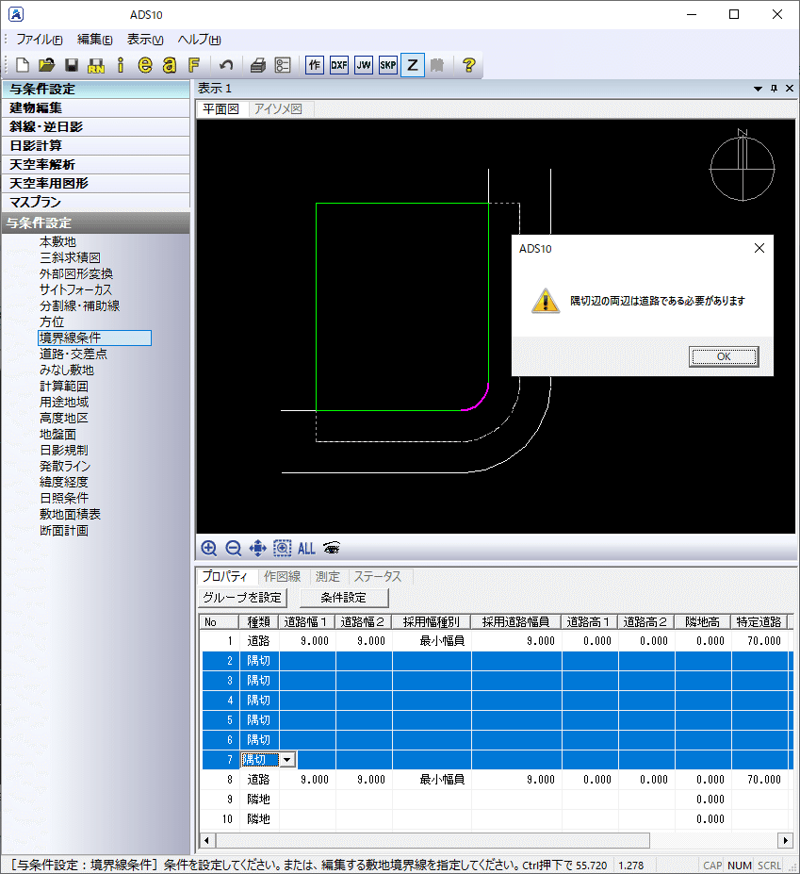The image size is (800, 874).
Task: Switch to the アイソメ図 tab
Action: pyautogui.click(x=278, y=109)
